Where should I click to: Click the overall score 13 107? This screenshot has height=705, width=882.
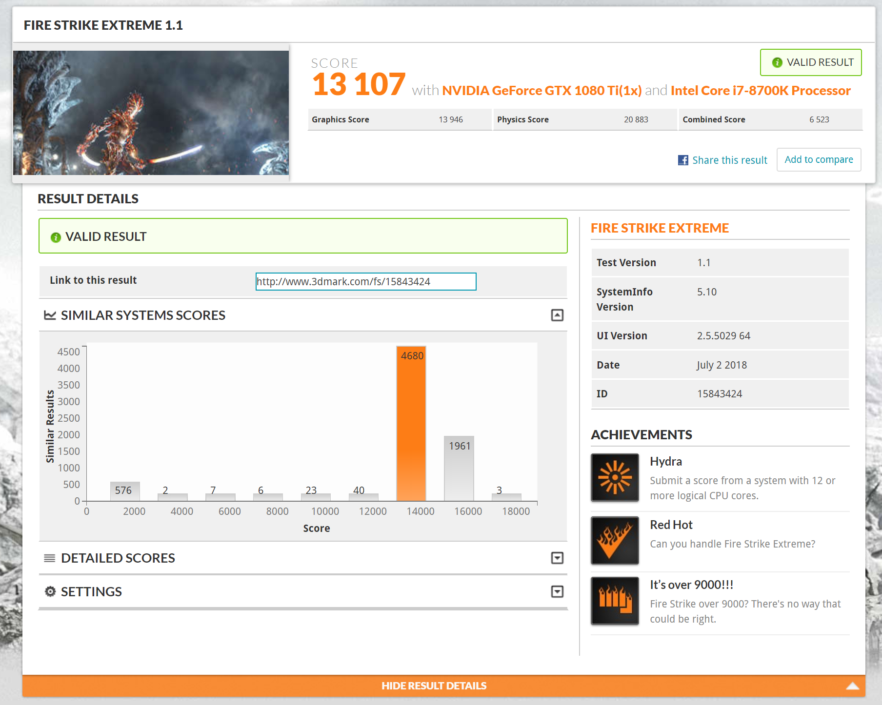point(359,84)
